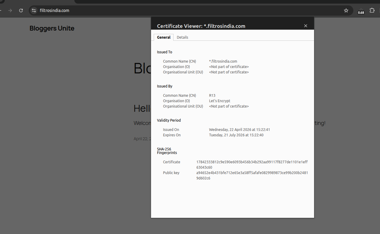Click the Certificate SHA-256 fingerprint value
This screenshot has width=380, height=234.
tap(252, 164)
